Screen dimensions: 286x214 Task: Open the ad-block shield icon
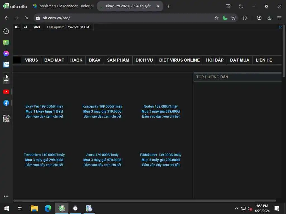233,18
